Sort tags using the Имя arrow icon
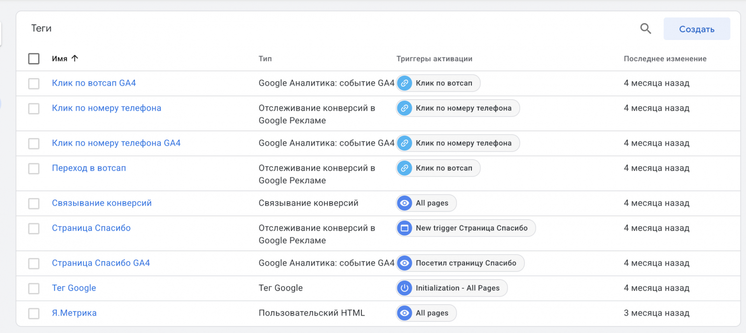 pyautogui.click(x=75, y=59)
